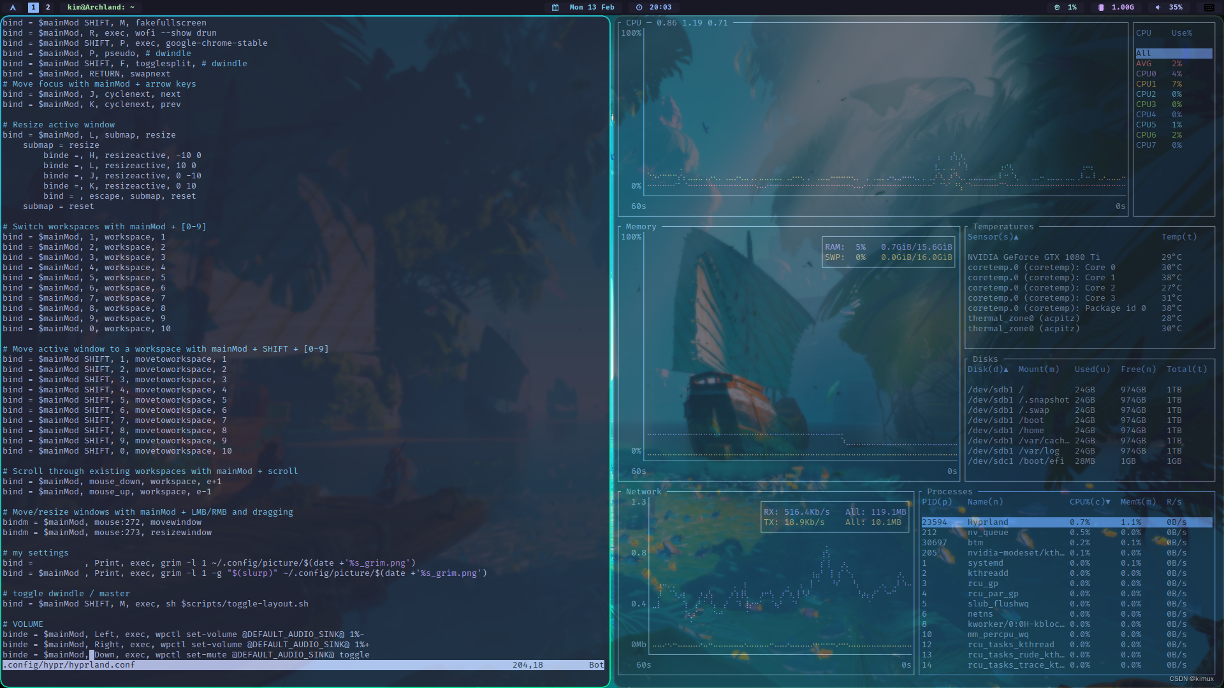Viewport: 1224px width, 688px height.
Task: Sort disks by the Total(t) header
Action: (1186, 369)
